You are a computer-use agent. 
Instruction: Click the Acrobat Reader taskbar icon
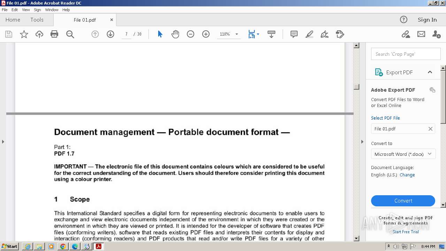click(x=99, y=246)
